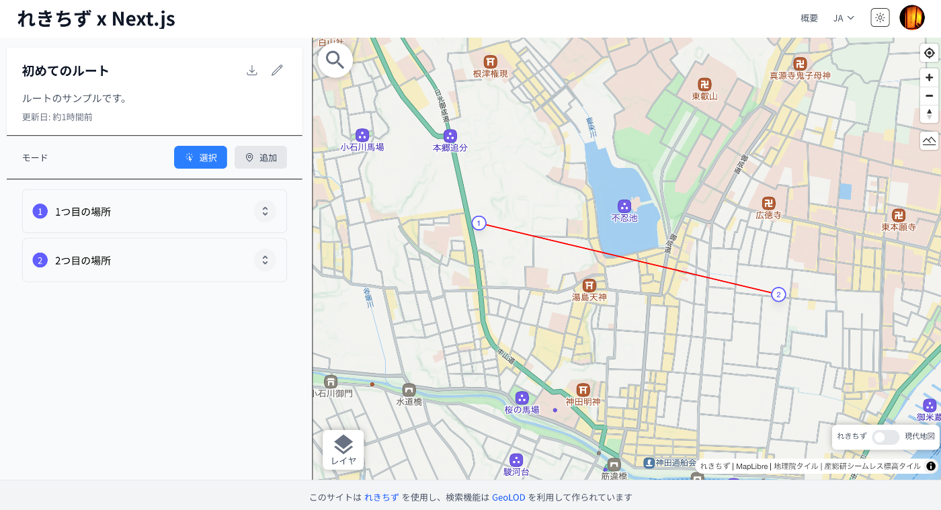941x510 pixels.
Task: Open the レイヤ layers panel
Action: pos(343,450)
